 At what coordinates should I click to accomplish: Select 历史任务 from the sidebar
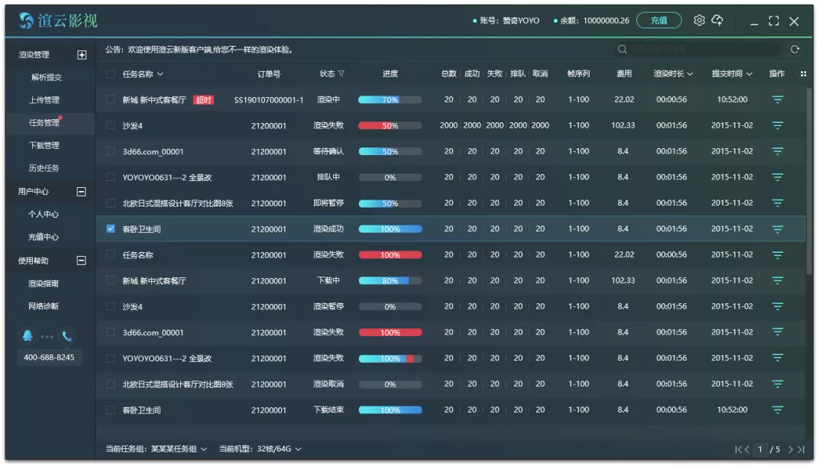click(x=44, y=168)
